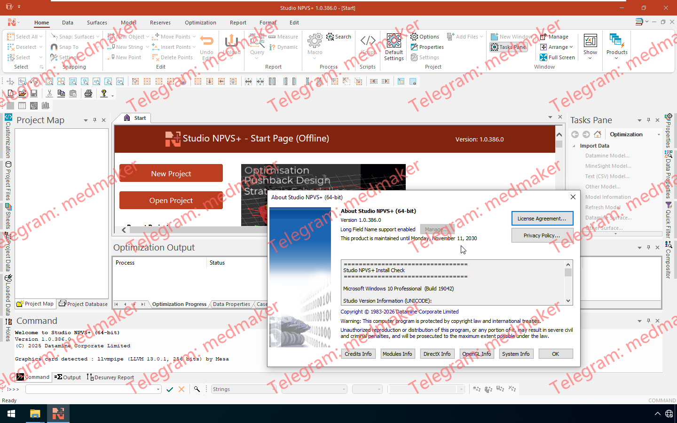The height and width of the screenshot is (423, 677).
Task: Click the install check scrollbar down arrow
Action: coord(568,301)
